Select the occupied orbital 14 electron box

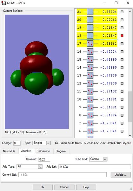90,68
